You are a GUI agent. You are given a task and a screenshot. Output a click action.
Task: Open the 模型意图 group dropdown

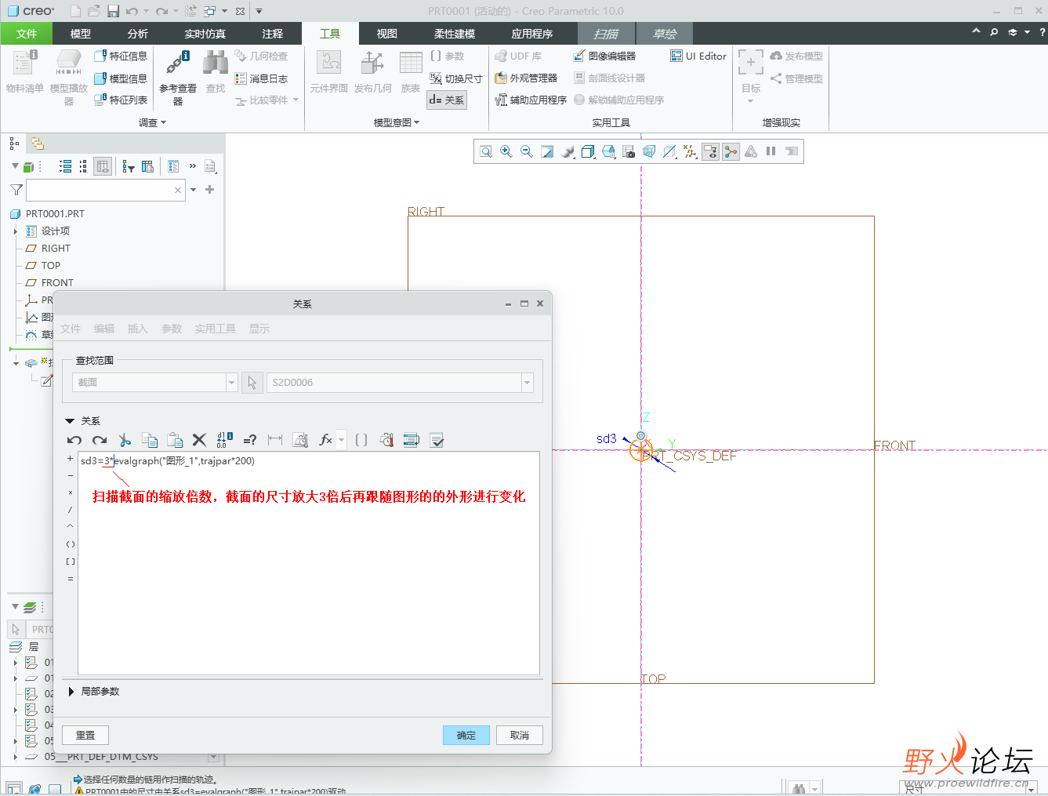(x=397, y=122)
